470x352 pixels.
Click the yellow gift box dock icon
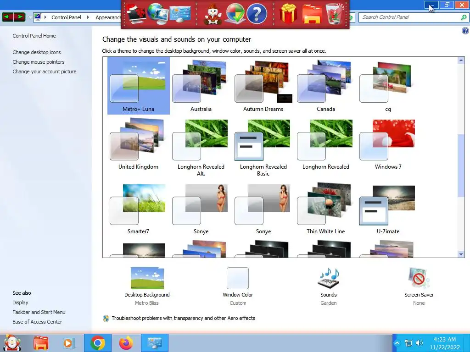(288, 13)
